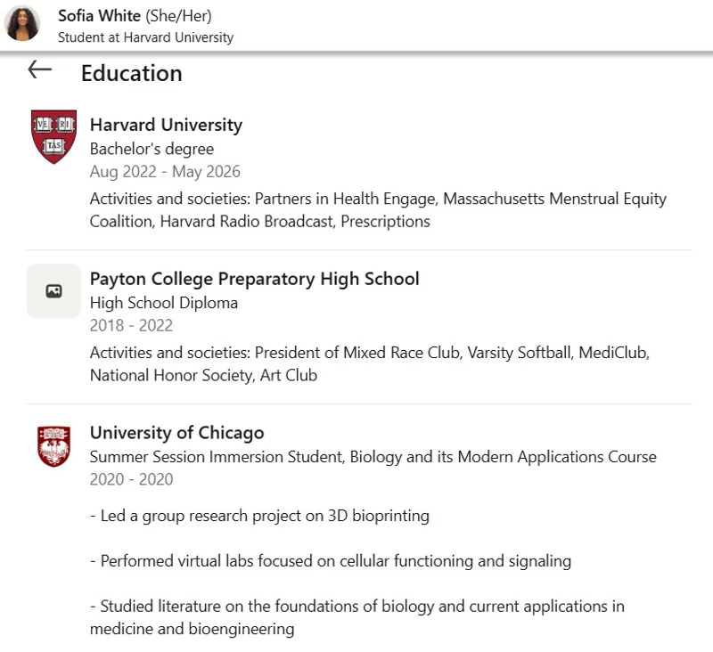Click the Education section heading

click(132, 73)
